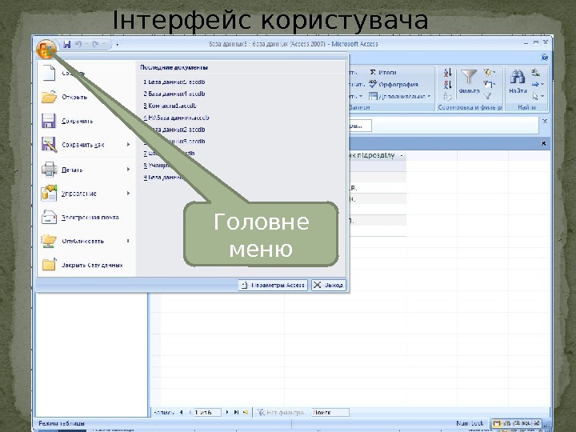Open recent document 2 База данных4

pyautogui.click(x=174, y=94)
